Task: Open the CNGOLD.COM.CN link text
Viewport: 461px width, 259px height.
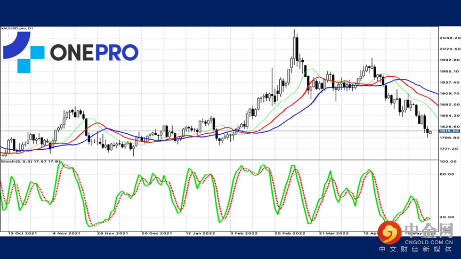Action: coord(428,242)
